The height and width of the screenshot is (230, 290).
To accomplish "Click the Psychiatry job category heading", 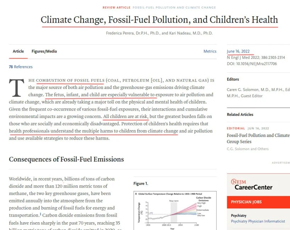I will pyautogui.click(x=239, y=215).
